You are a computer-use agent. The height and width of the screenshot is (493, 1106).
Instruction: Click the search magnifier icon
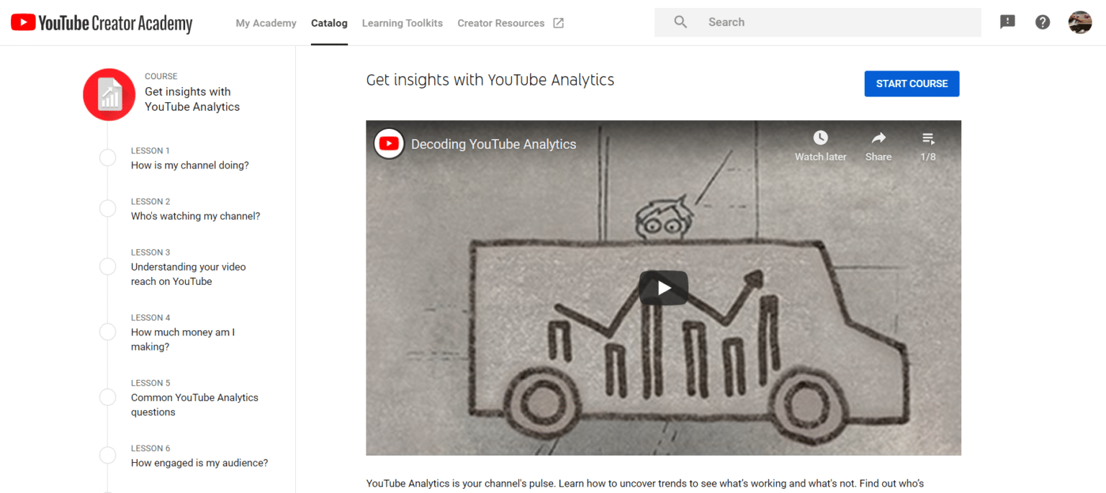tap(680, 22)
